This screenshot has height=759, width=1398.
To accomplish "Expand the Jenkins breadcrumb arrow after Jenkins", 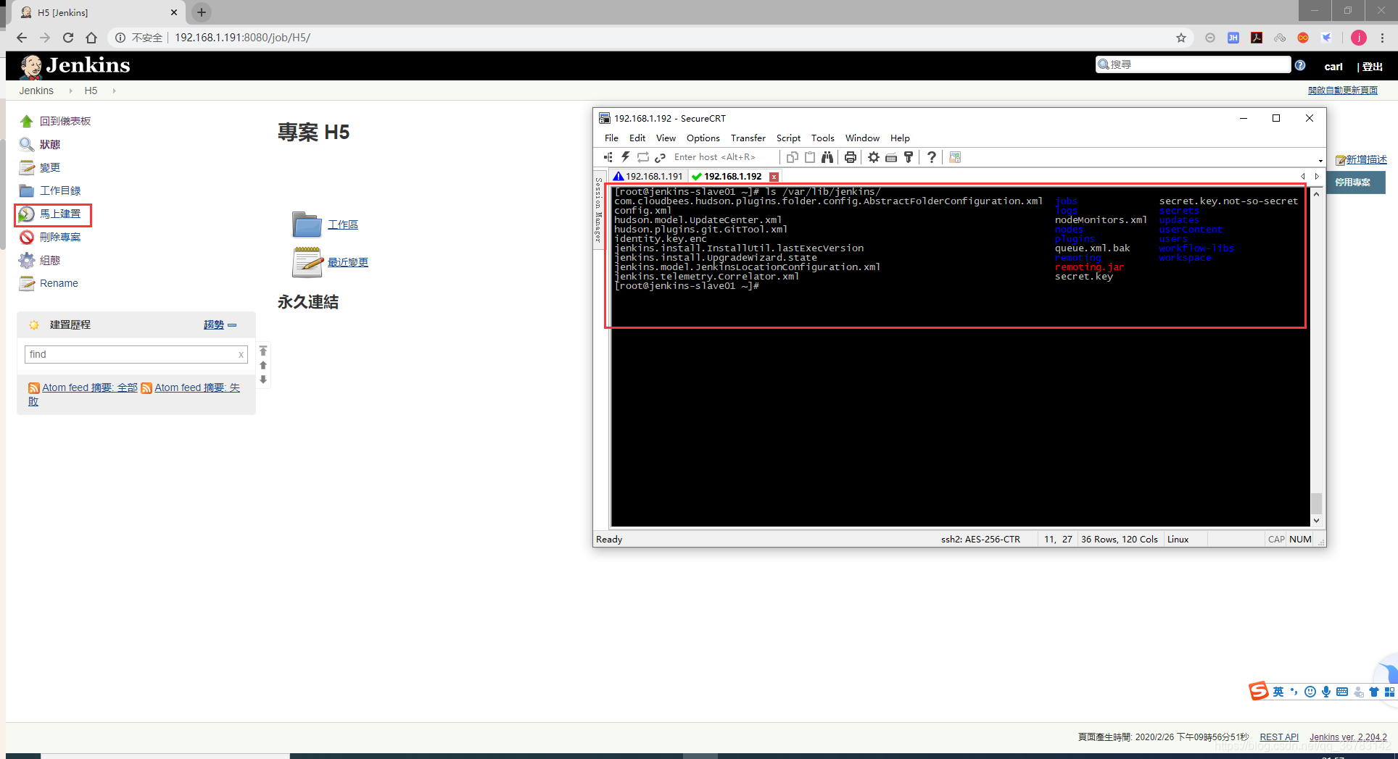I will click(70, 91).
